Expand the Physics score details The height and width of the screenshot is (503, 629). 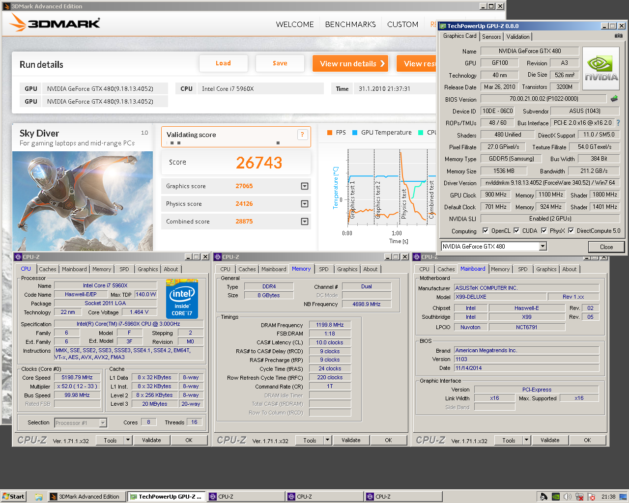tap(305, 204)
